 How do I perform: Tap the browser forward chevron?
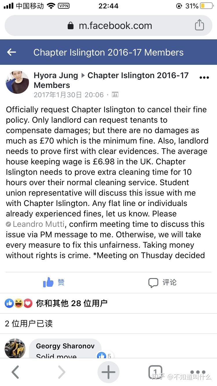(61, 372)
